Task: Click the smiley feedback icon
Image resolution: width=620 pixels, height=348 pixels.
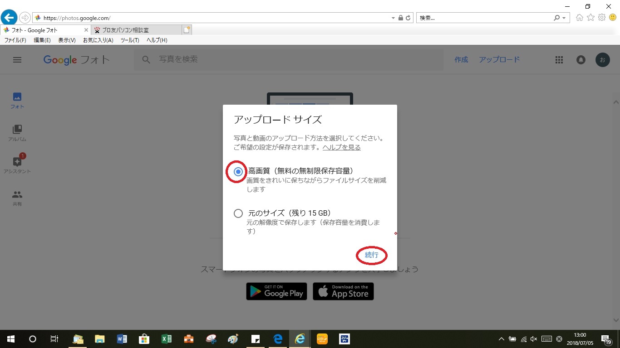Action: (x=612, y=18)
